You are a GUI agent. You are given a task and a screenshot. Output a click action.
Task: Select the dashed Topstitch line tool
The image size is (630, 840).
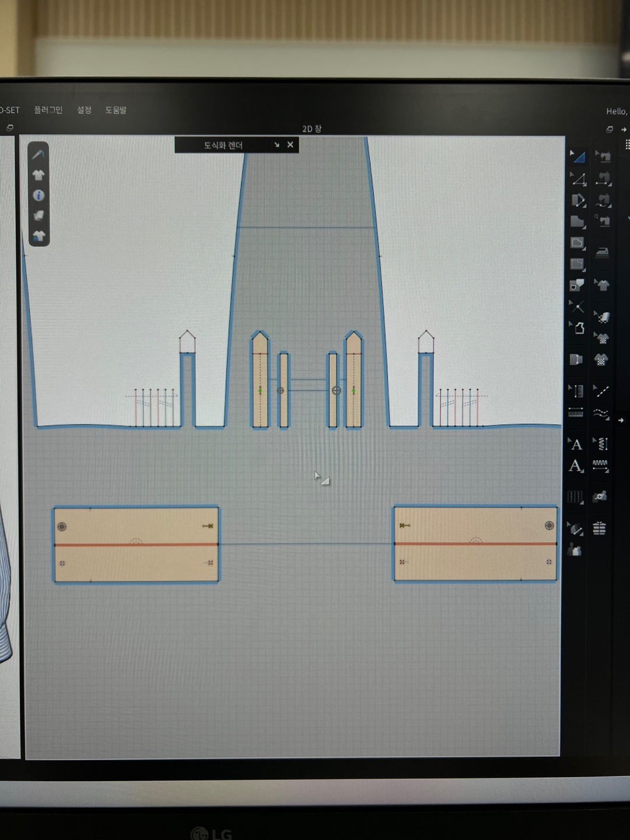602,391
